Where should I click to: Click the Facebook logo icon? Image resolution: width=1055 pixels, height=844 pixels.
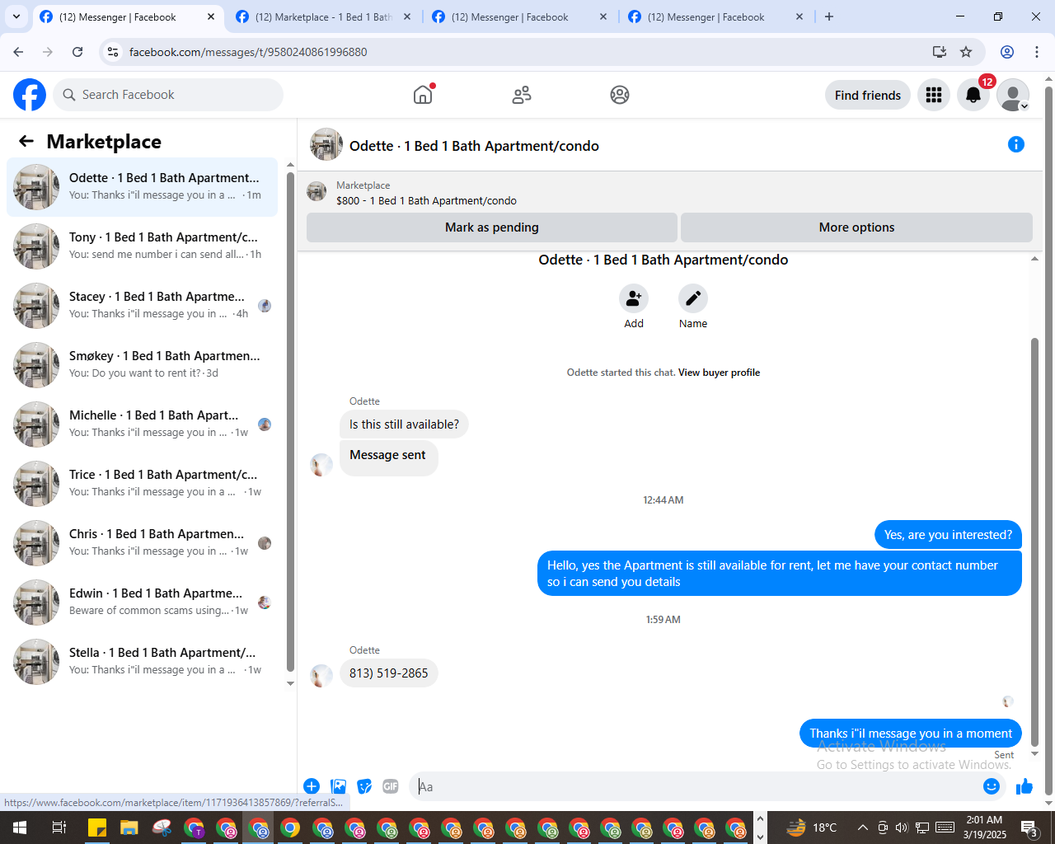coord(30,95)
